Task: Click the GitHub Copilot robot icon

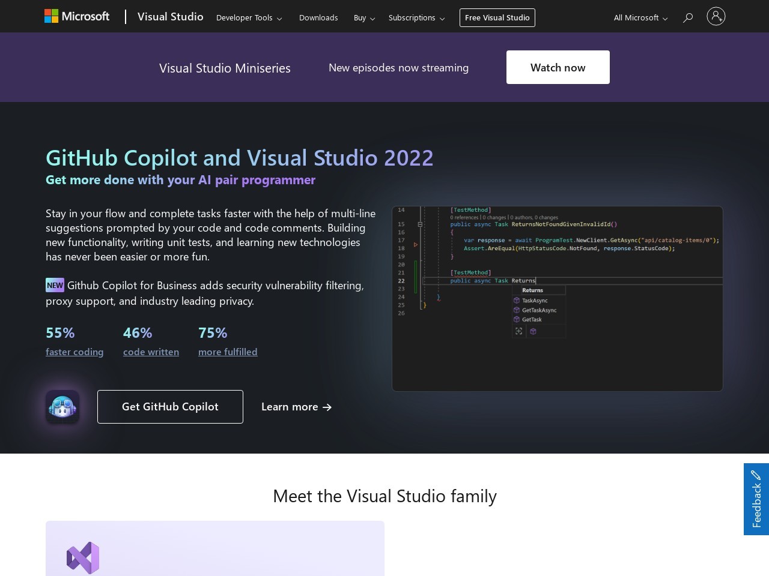Action: [62, 407]
